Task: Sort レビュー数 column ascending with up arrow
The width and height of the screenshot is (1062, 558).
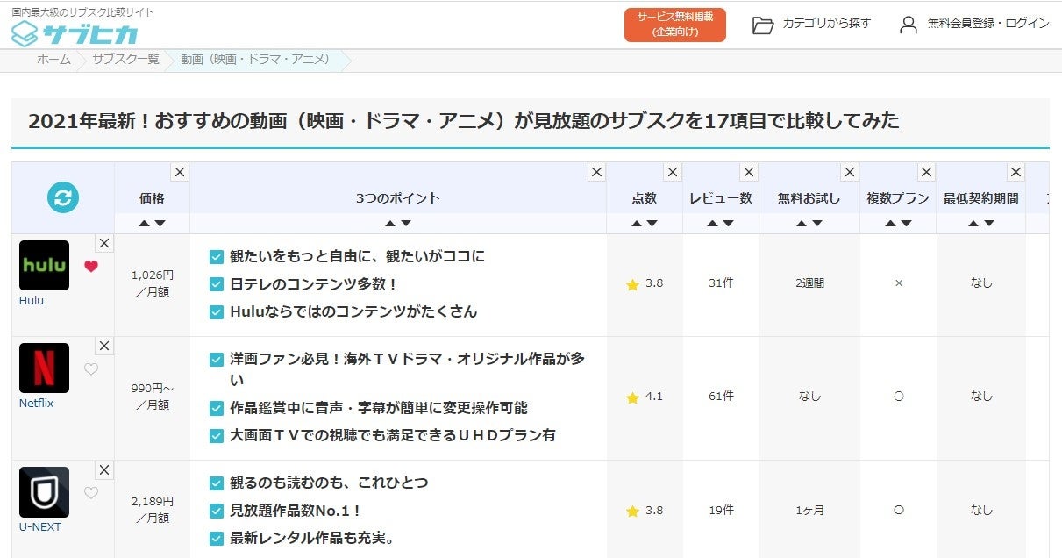Action: [x=712, y=224]
